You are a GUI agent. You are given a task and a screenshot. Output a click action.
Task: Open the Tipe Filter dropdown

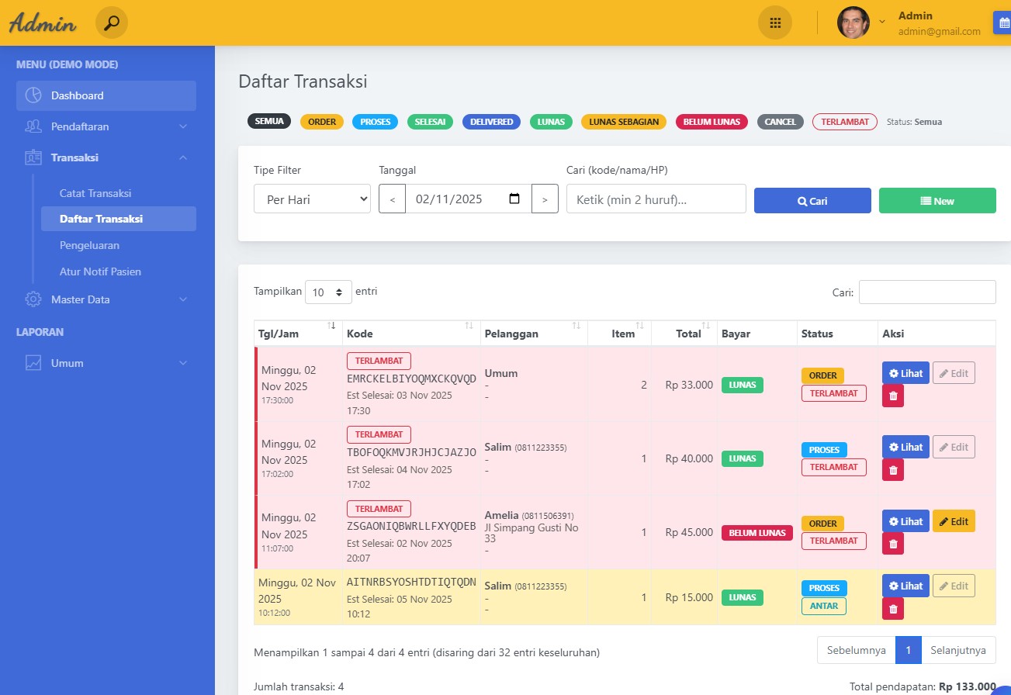point(312,199)
